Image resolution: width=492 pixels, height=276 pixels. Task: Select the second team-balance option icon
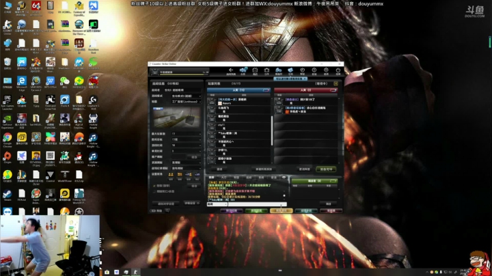tap(180, 174)
